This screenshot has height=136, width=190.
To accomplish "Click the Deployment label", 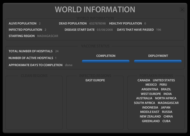I will [x=158, y=56].
